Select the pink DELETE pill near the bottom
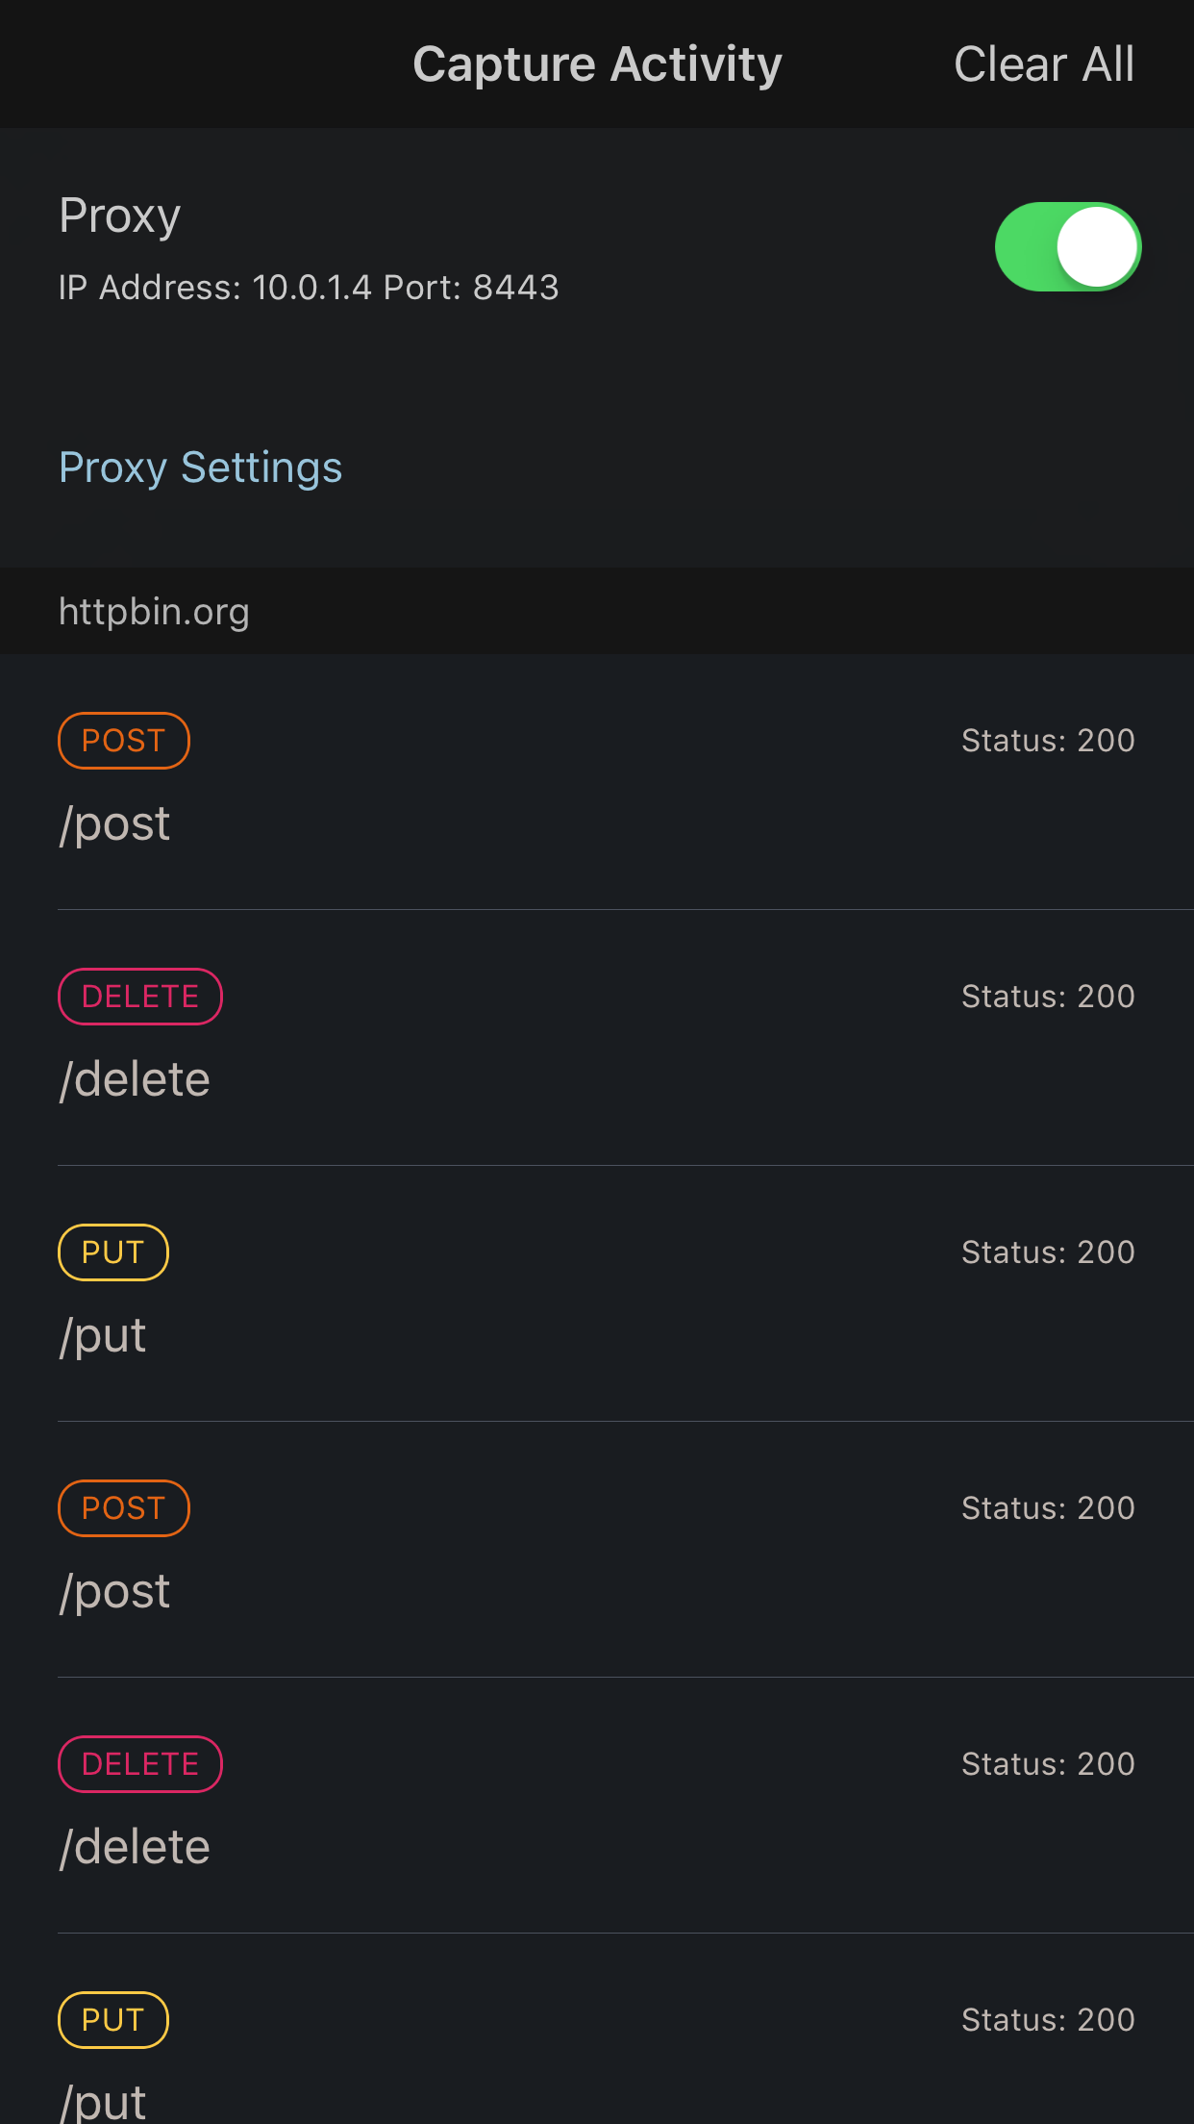Image resolution: width=1194 pixels, height=2124 pixels. (140, 1763)
